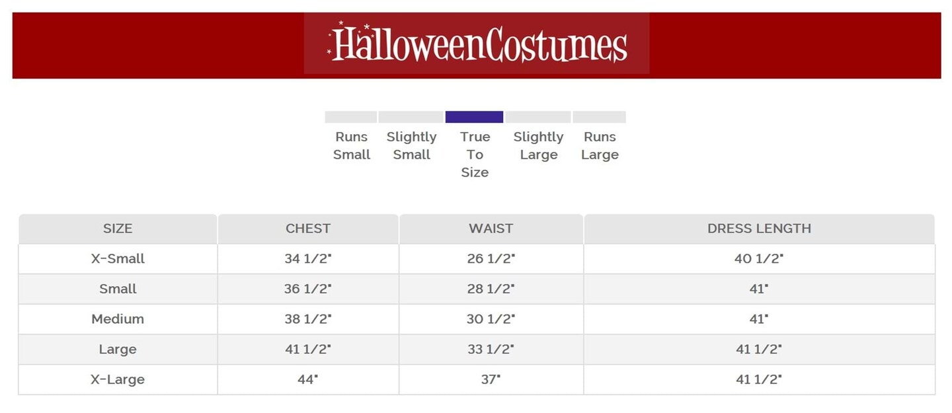Click the True To Size label
Image resolution: width=952 pixels, height=413 pixels.
475,155
